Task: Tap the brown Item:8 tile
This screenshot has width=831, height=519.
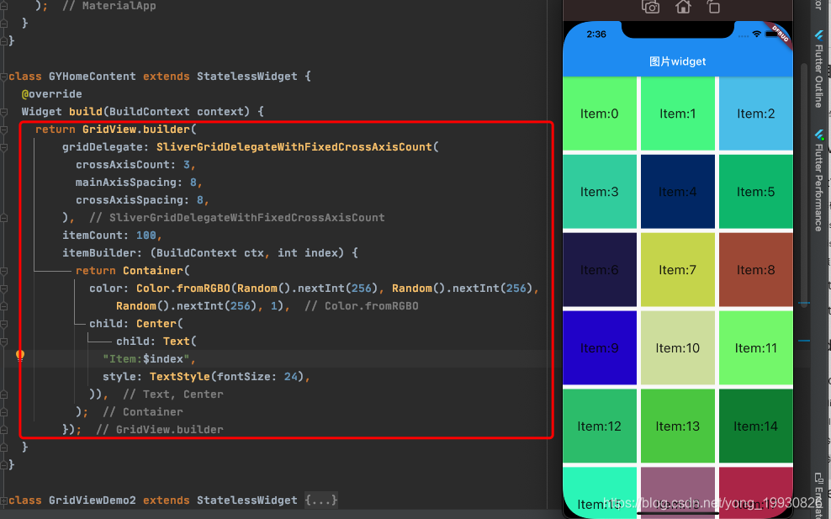Action: coord(756,270)
